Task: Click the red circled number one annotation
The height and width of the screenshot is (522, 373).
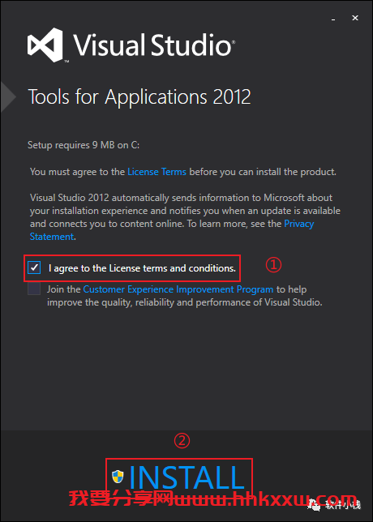Action: click(273, 265)
